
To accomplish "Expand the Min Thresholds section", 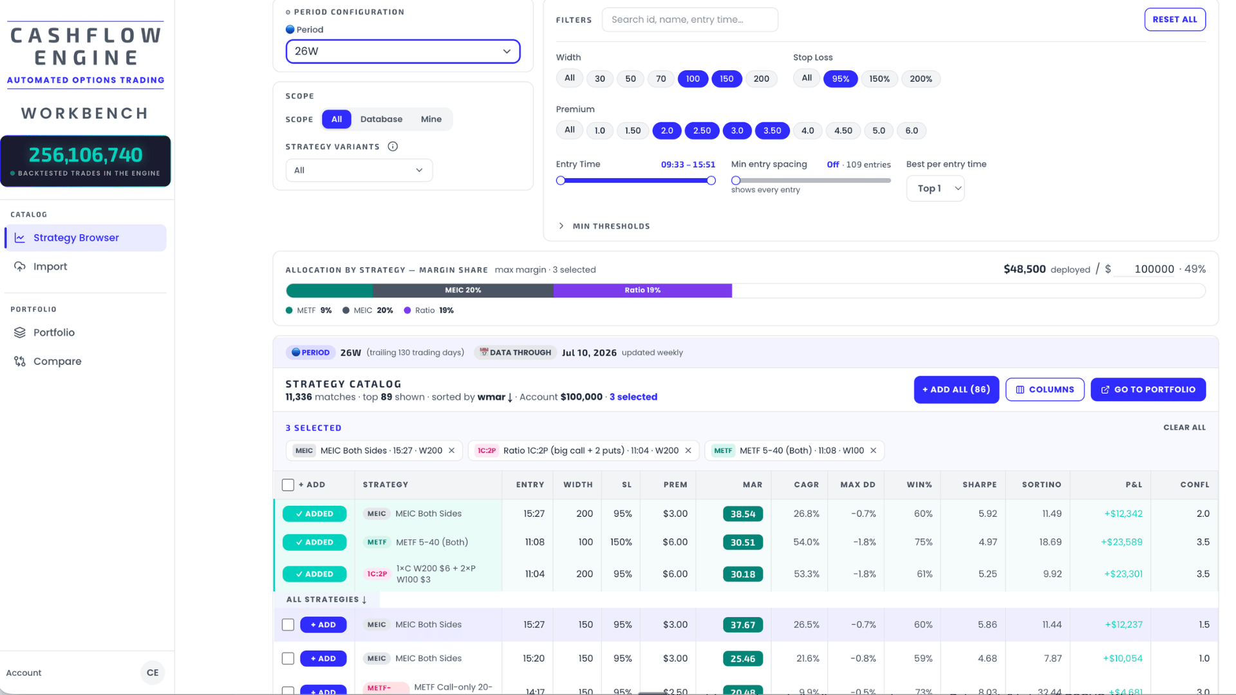I will coord(604,226).
